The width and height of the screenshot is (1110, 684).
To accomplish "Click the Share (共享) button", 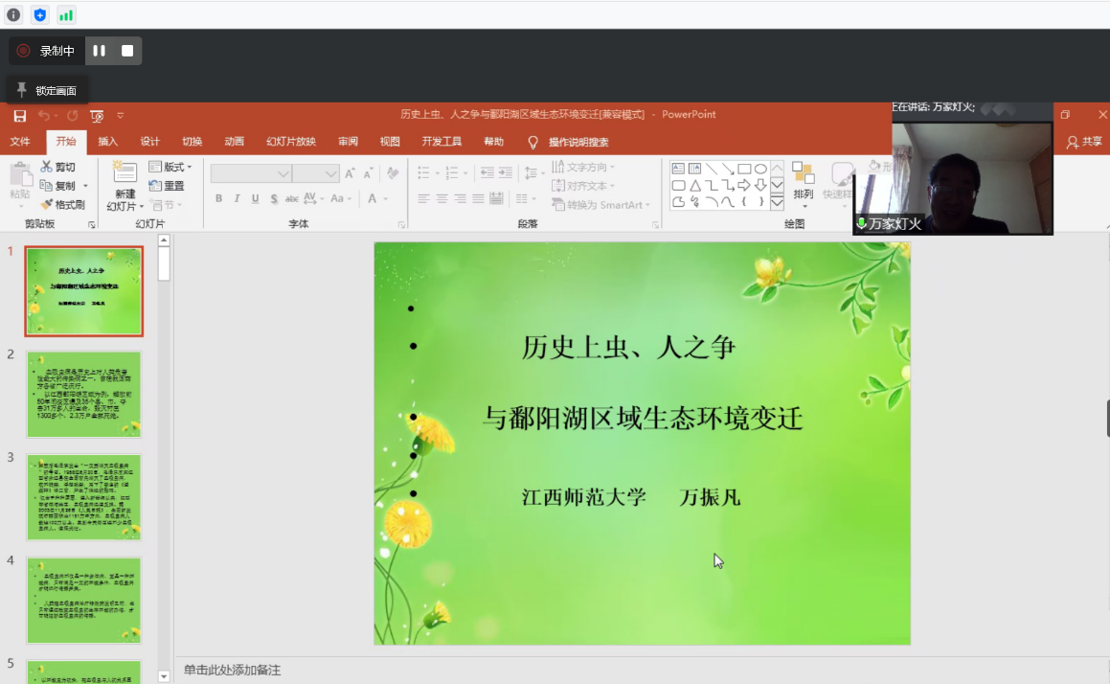I will [1084, 142].
